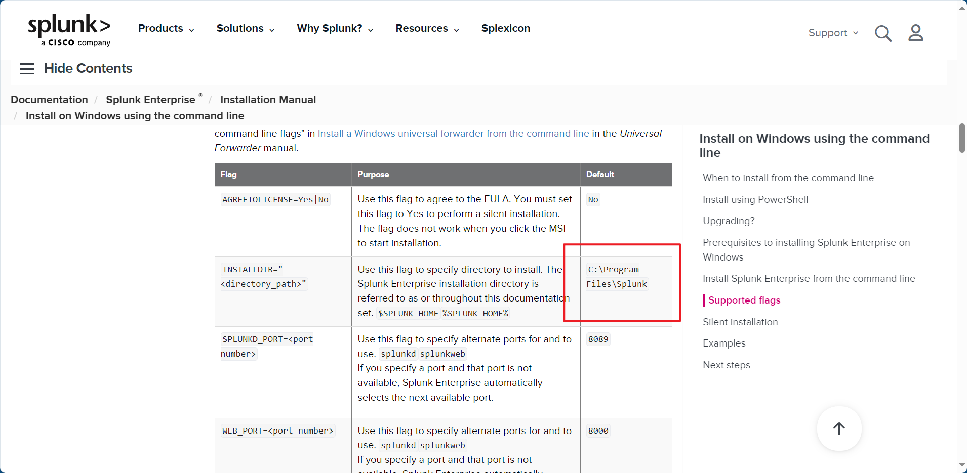Click the page vertical scrollbar thumb

(x=962, y=138)
